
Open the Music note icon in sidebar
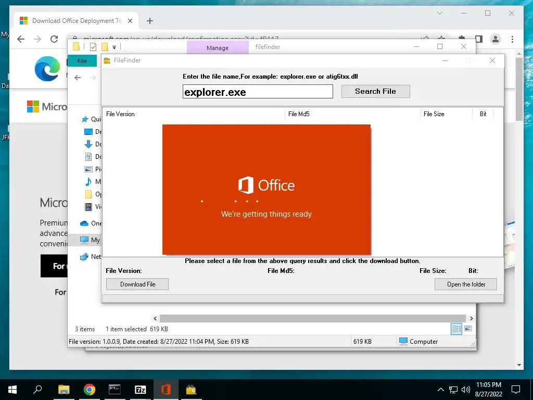pos(88,182)
